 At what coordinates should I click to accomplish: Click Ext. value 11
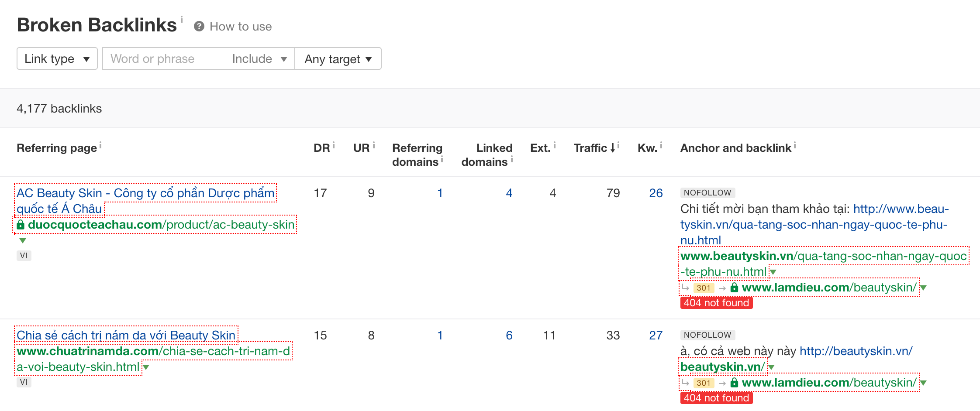(x=549, y=336)
